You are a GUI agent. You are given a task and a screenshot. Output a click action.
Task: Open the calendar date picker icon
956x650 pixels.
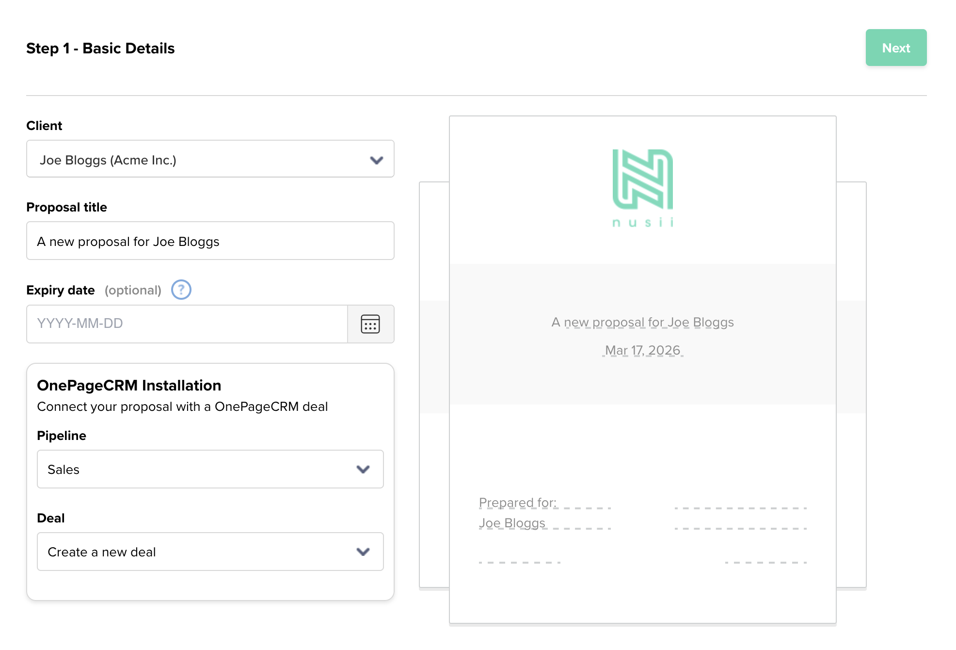click(370, 324)
